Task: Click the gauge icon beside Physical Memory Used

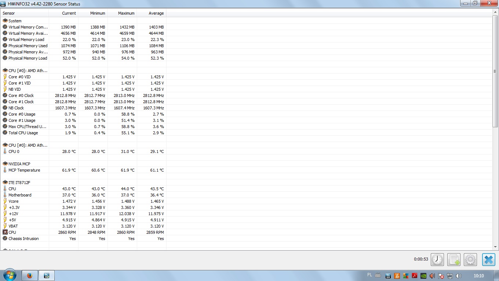Action: (x=5, y=46)
